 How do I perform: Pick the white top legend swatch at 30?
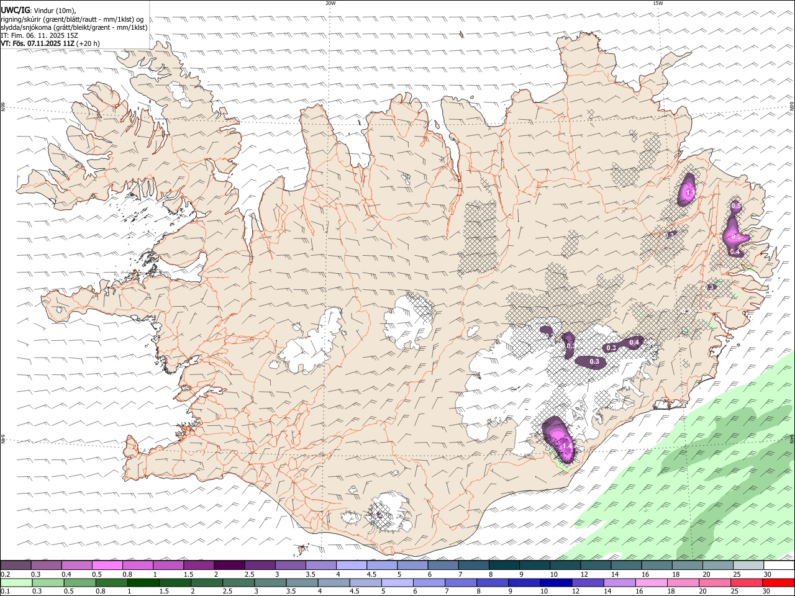[778, 565]
